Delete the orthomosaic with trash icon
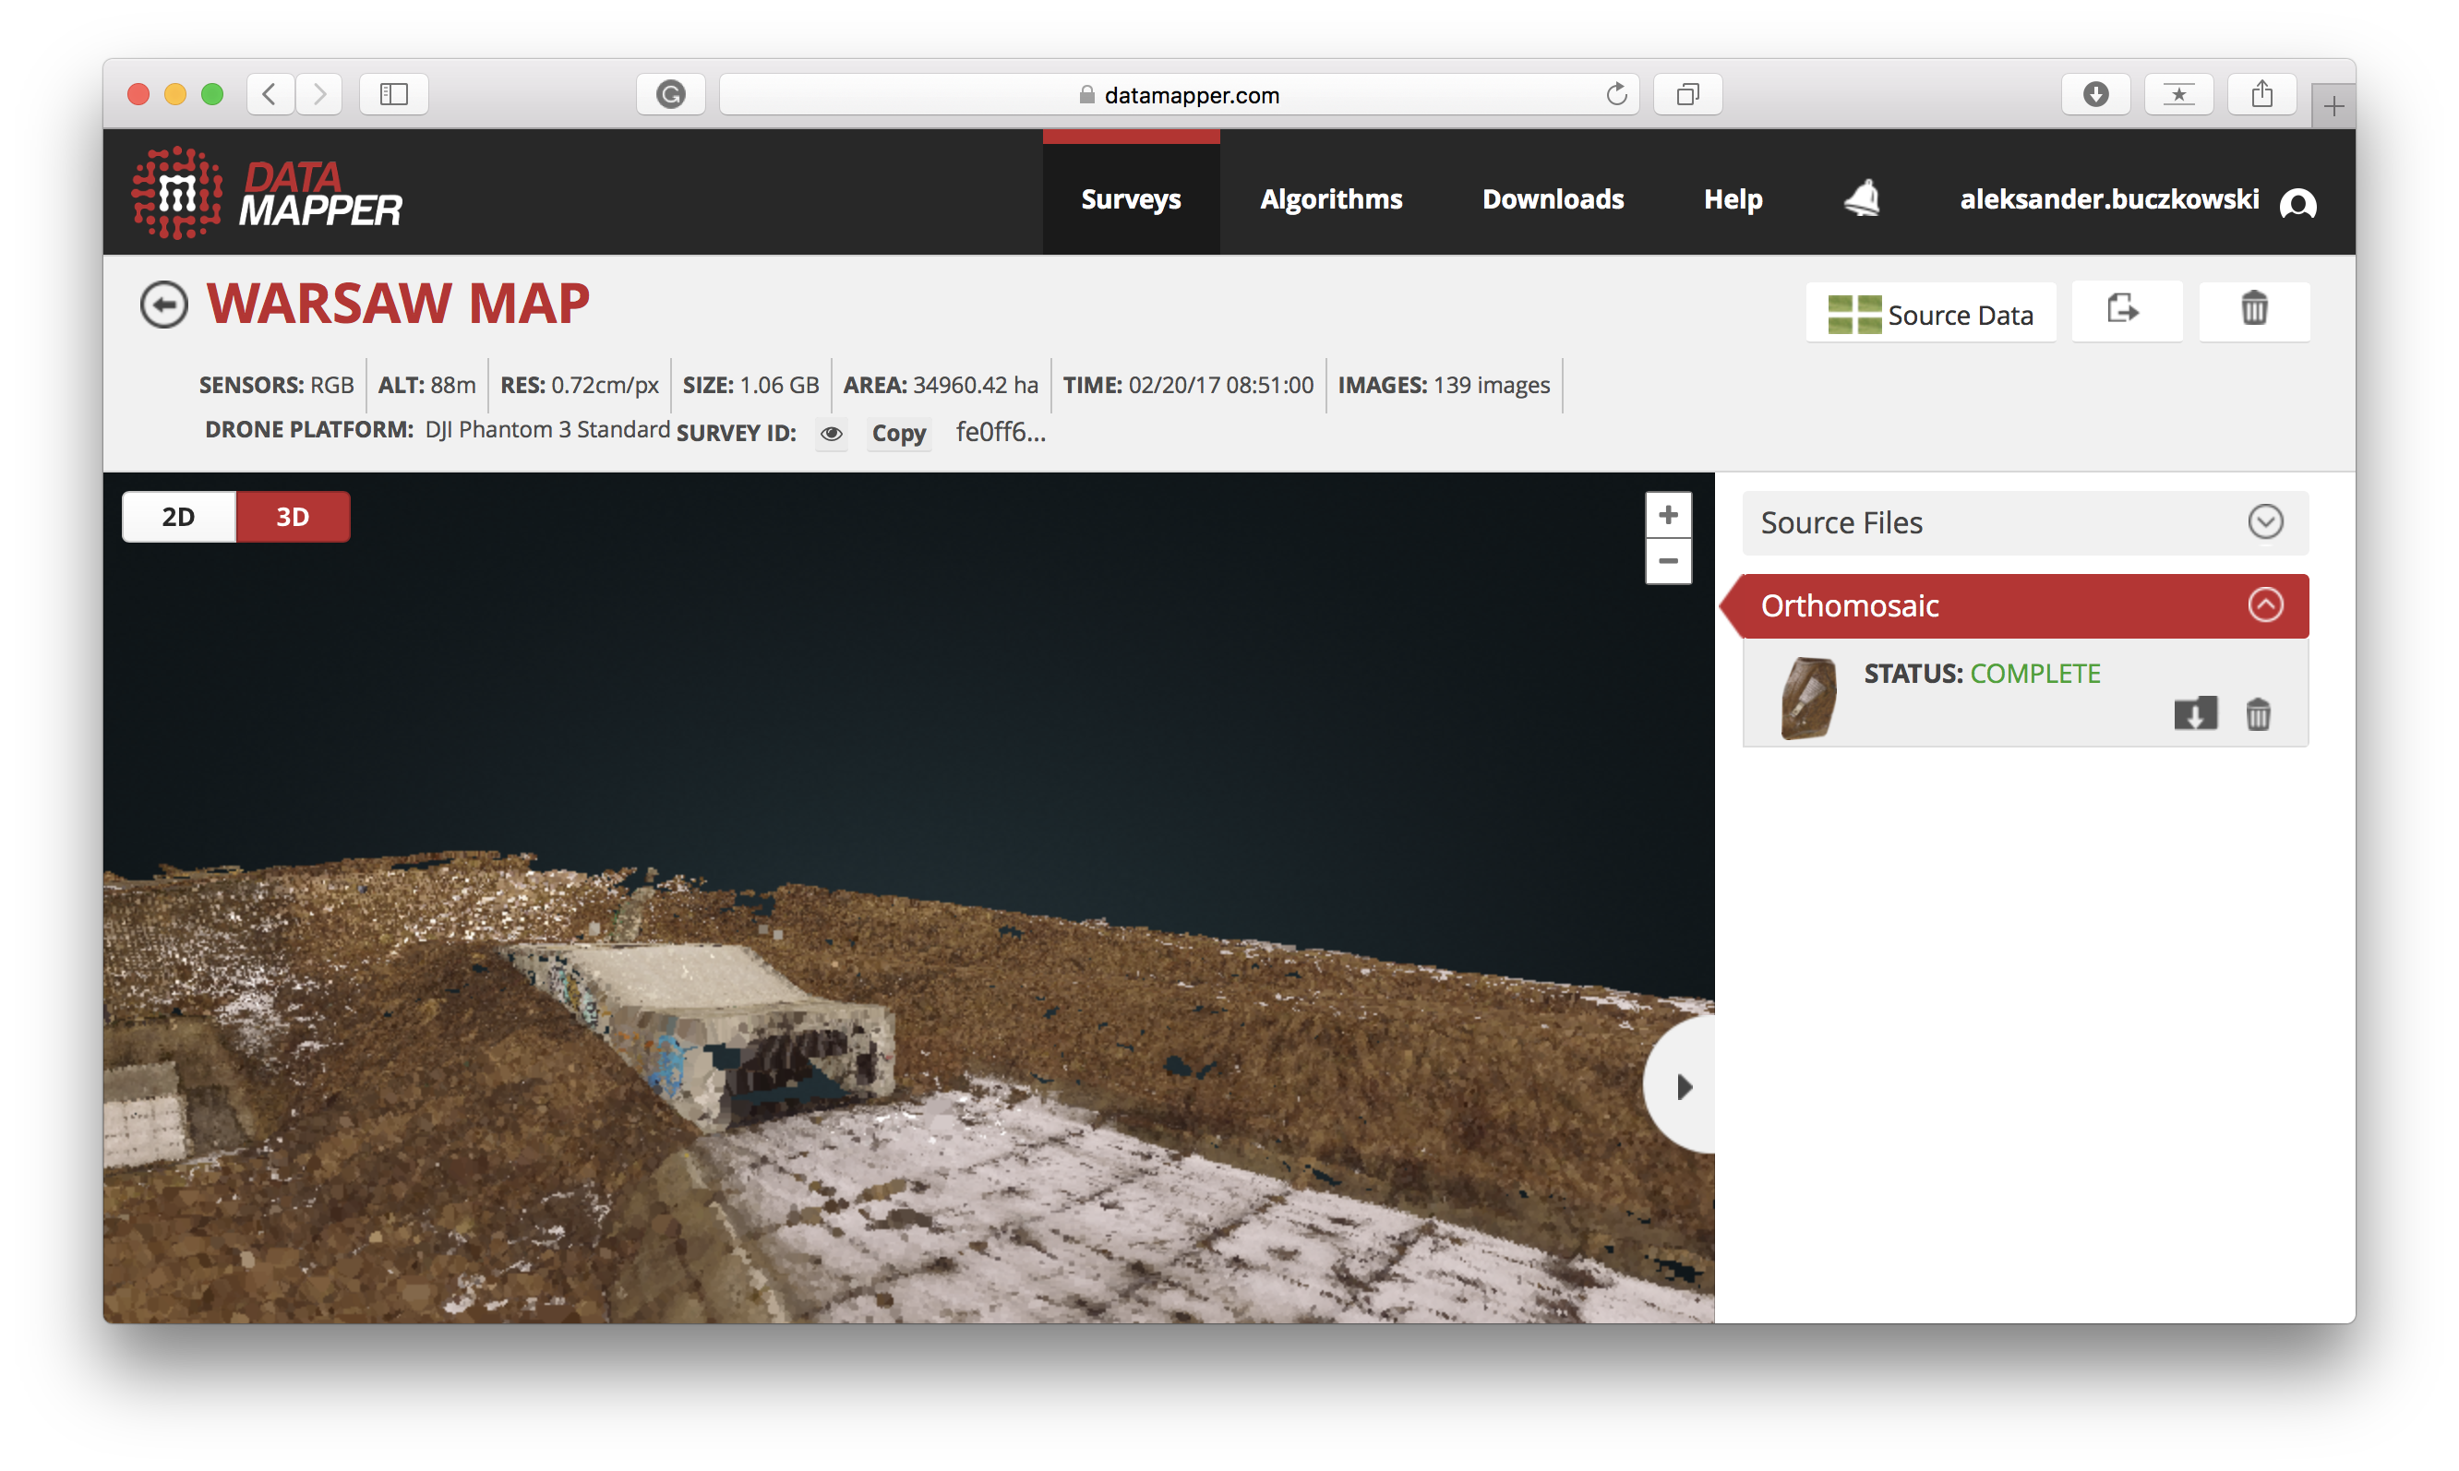Viewport: 2459px width, 1471px height. [x=2258, y=713]
